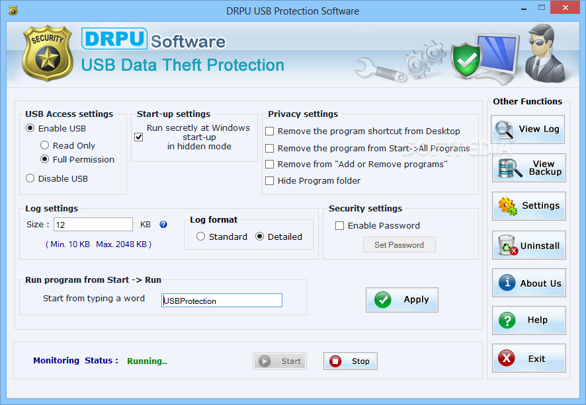Click the gold security badge logo
Viewport: 586px width, 405px height.
click(x=48, y=53)
